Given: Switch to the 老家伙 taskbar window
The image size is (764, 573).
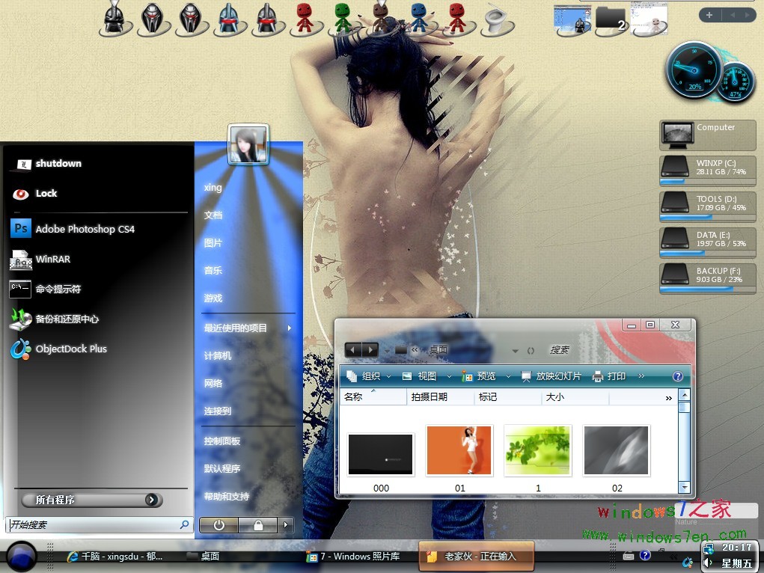Looking at the screenshot, I should point(477,557).
